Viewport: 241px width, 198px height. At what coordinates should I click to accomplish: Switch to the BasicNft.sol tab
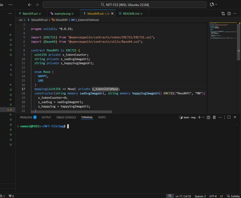pos(31,14)
